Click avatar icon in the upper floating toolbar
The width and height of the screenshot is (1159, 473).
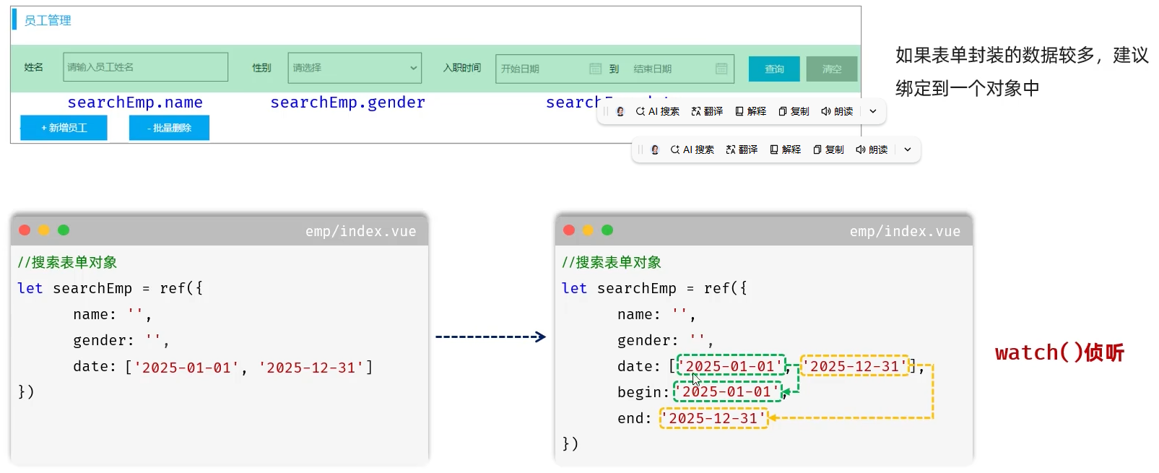pyautogui.click(x=620, y=111)
